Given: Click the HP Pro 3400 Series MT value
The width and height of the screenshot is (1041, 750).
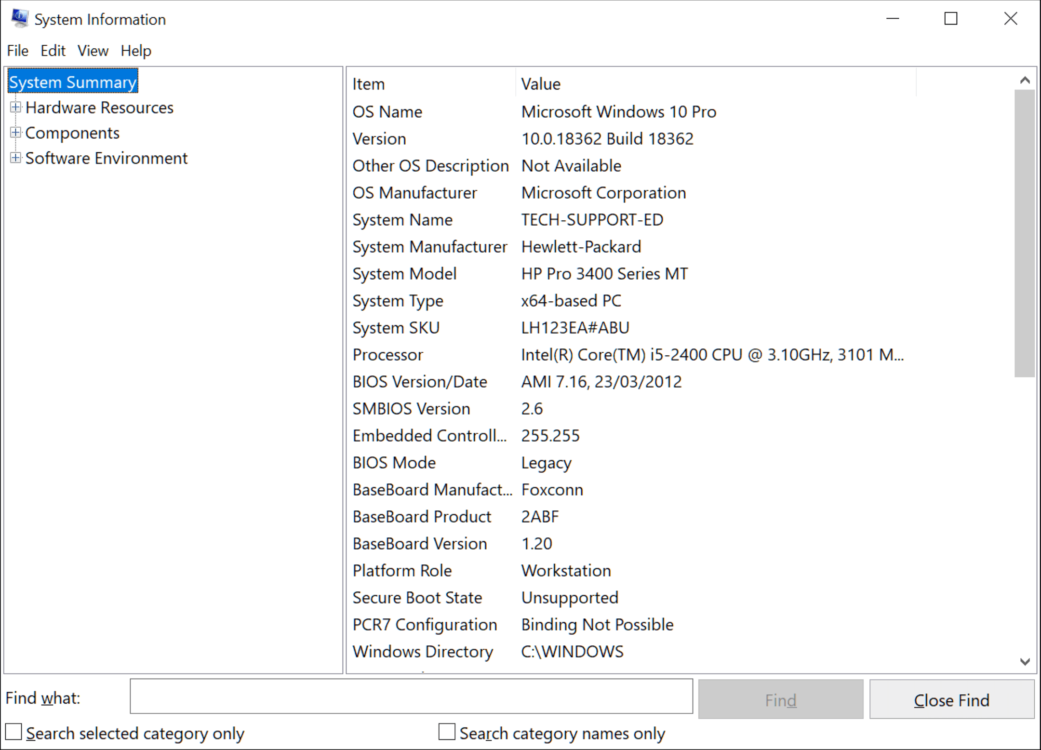Looking at the screenshot, I should pyautogui.click(x=604, y=274).
